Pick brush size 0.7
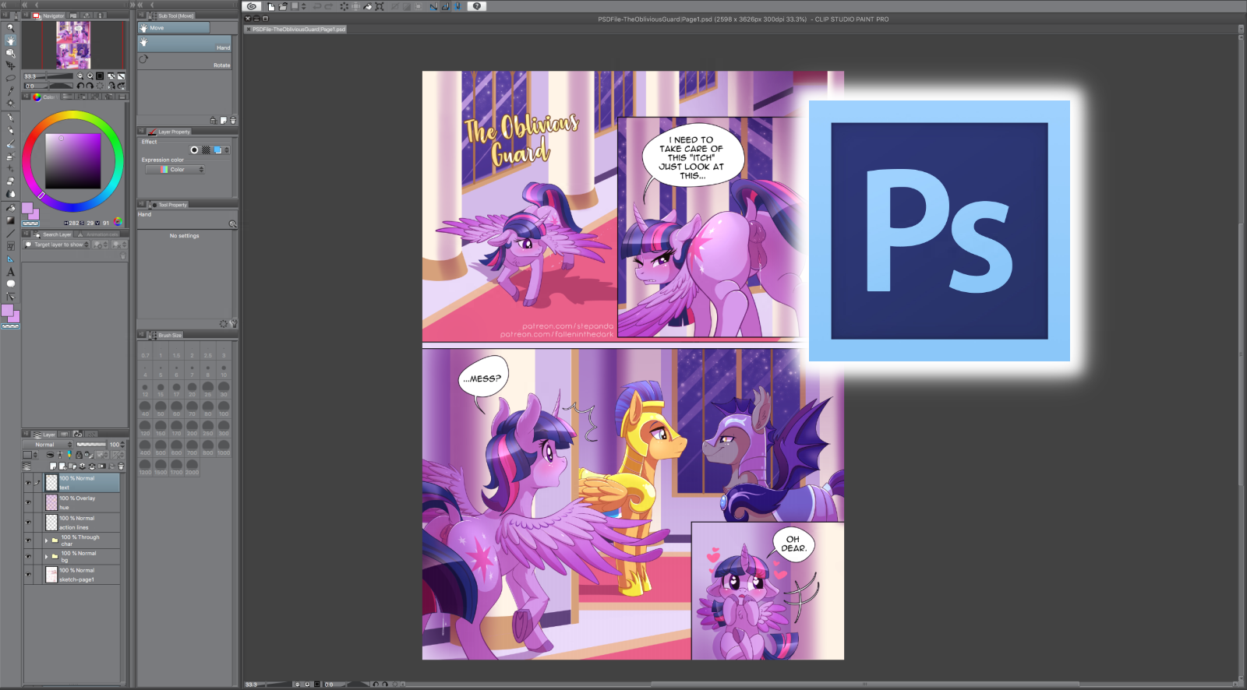Image resolution: width=1247 pixels, height=690 pixels. tap(145, 350)
